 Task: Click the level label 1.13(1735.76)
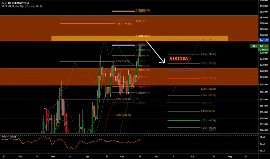pyautogui.click(x=123, y=61)
